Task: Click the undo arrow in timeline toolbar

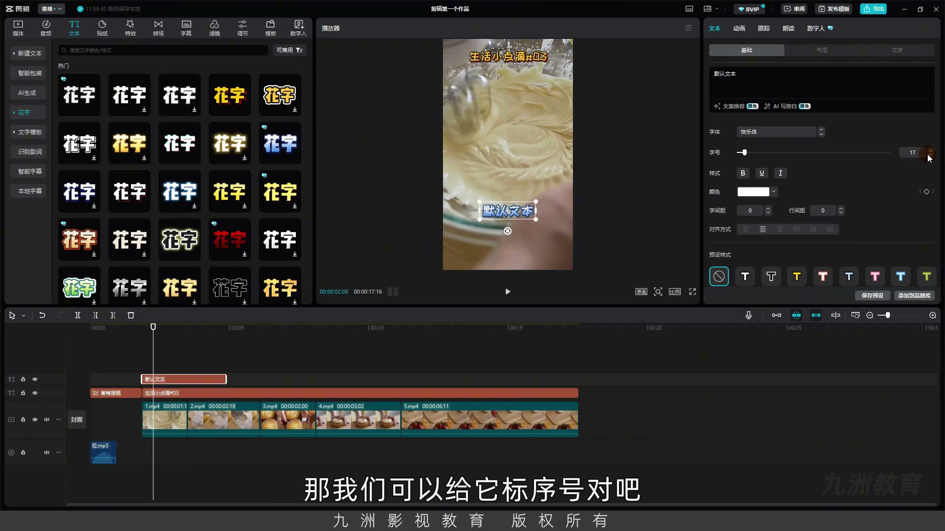Action: (x=42, y=315)
